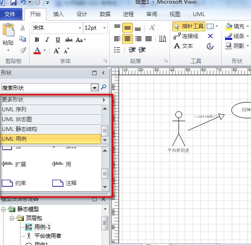Select the Format Painter brush
Screen dimensions: 251x245
pyautogui.click(x=23, y=50)
